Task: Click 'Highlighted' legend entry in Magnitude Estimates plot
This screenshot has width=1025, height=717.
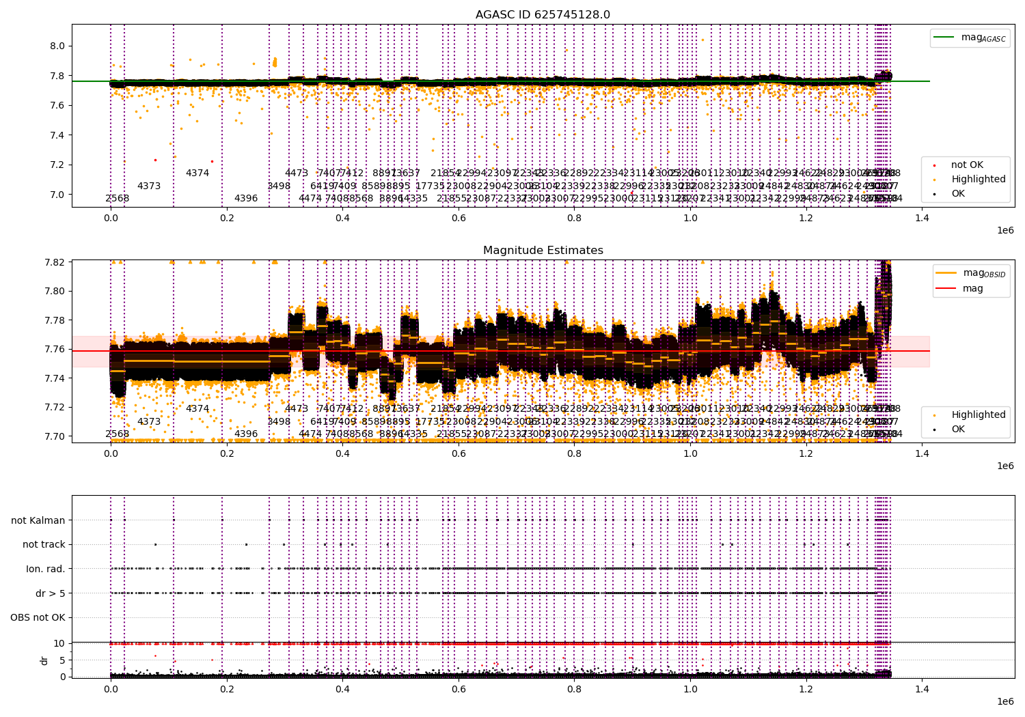Action: [x=979, y=415]
